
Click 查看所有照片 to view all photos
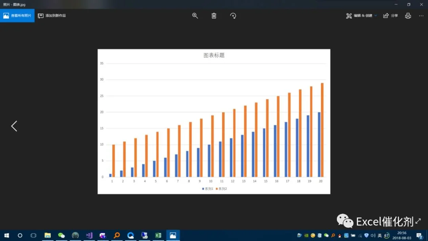[17, 15]
